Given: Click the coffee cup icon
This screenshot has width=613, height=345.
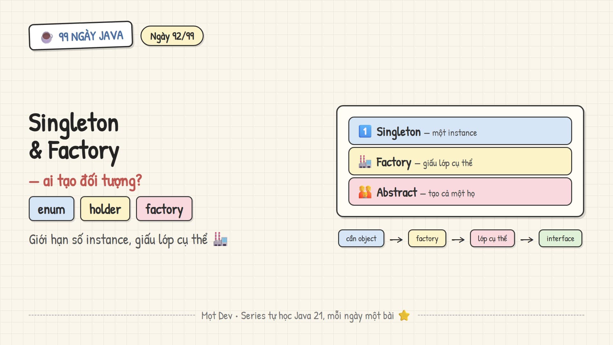Looking at the screenshot, I should pyautogui.click(x=47, y=37).
